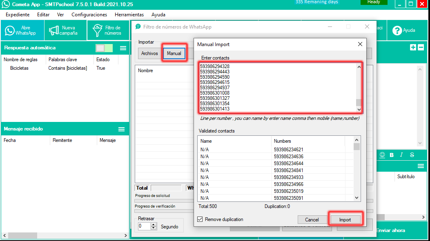Click Enviar ahora button
This screenshot has width=430, height=241.
click(391, 230)
